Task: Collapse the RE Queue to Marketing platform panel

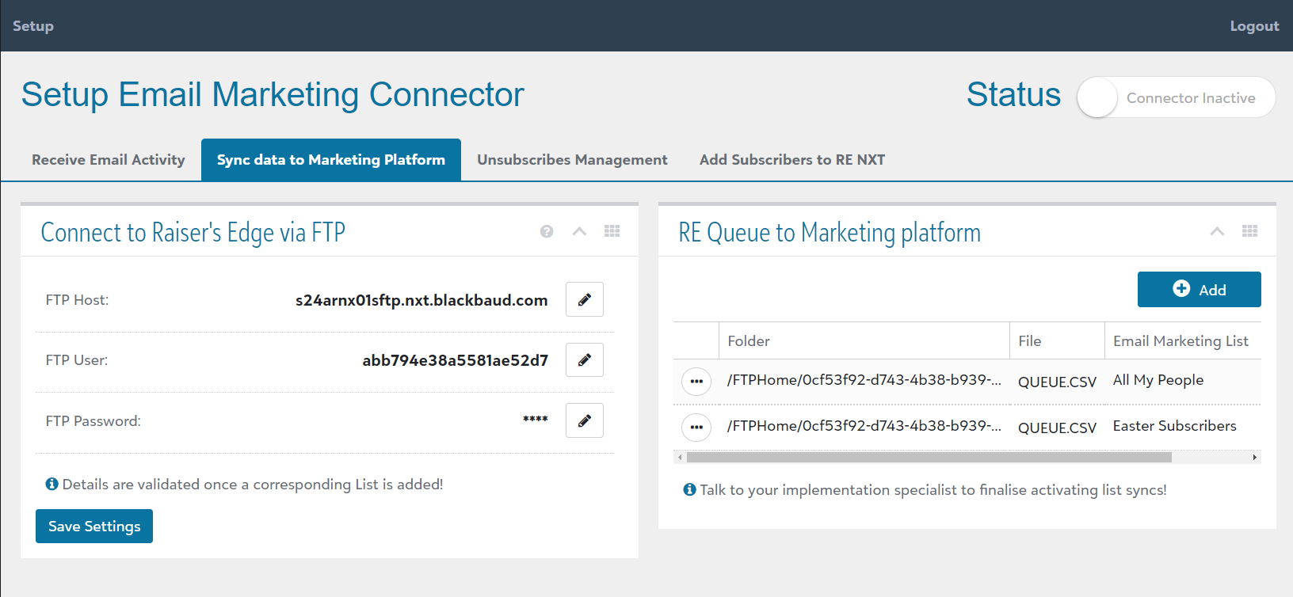Action: [1217, 231]
